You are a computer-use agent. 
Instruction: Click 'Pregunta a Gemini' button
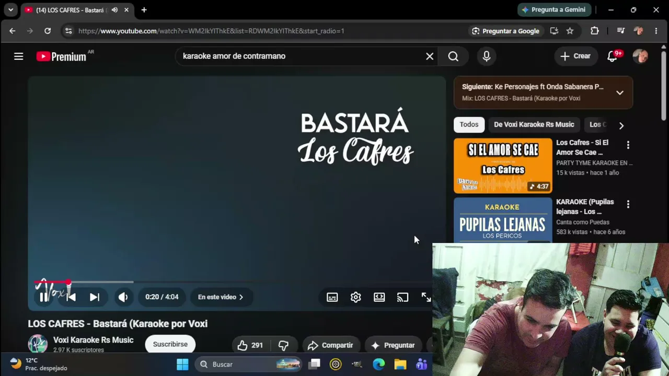pyautogui.click(x=555, y=10)
